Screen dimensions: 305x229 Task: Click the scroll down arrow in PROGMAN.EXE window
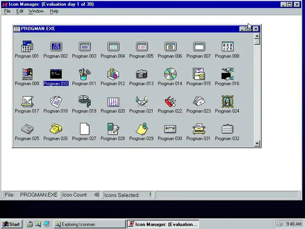pos(257,144)
